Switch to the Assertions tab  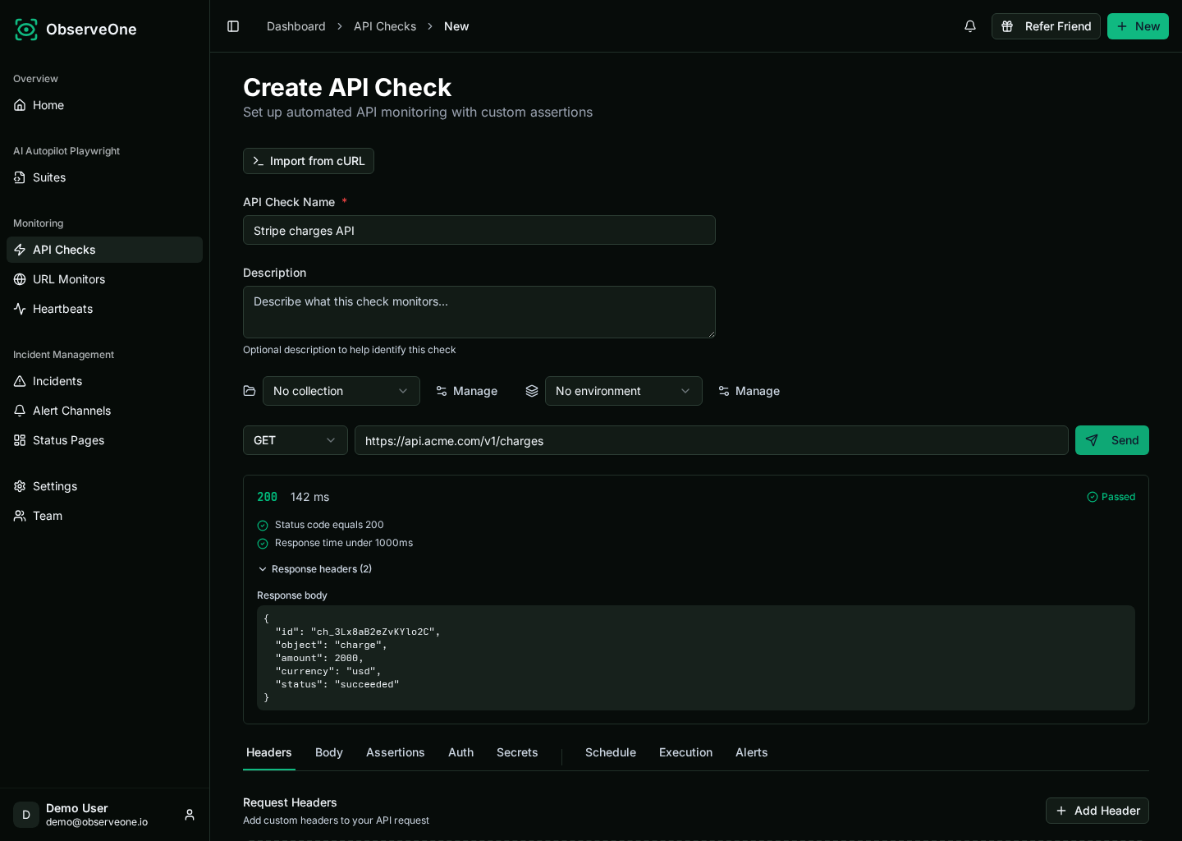click(396, 752)
